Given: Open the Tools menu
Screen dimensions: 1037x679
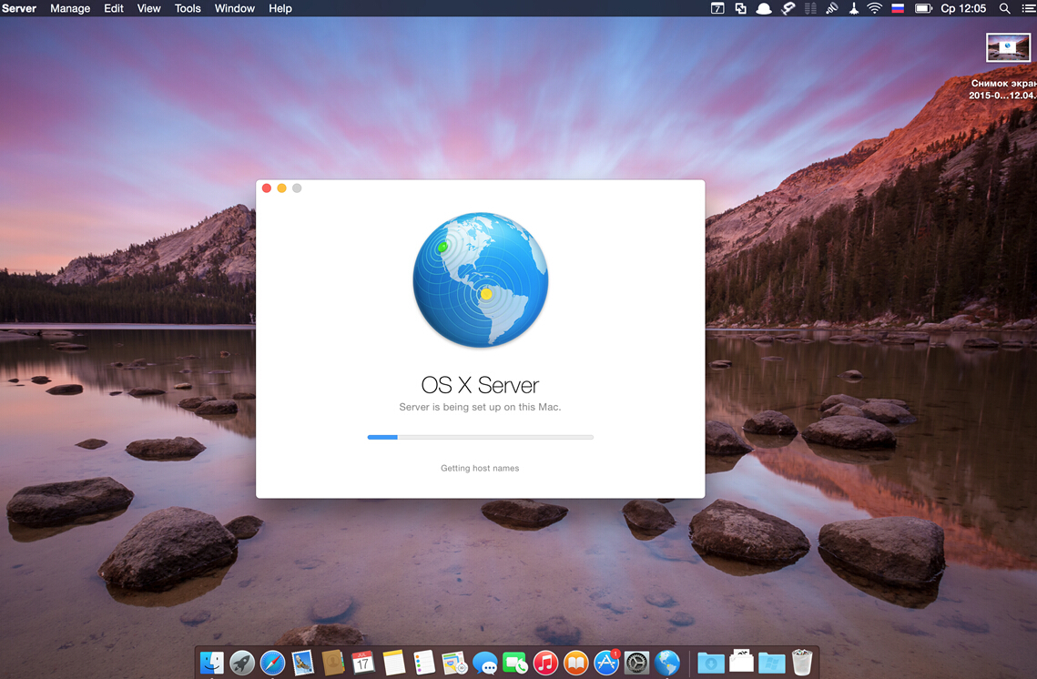Looking at the screenshot, I should point(188,8).
